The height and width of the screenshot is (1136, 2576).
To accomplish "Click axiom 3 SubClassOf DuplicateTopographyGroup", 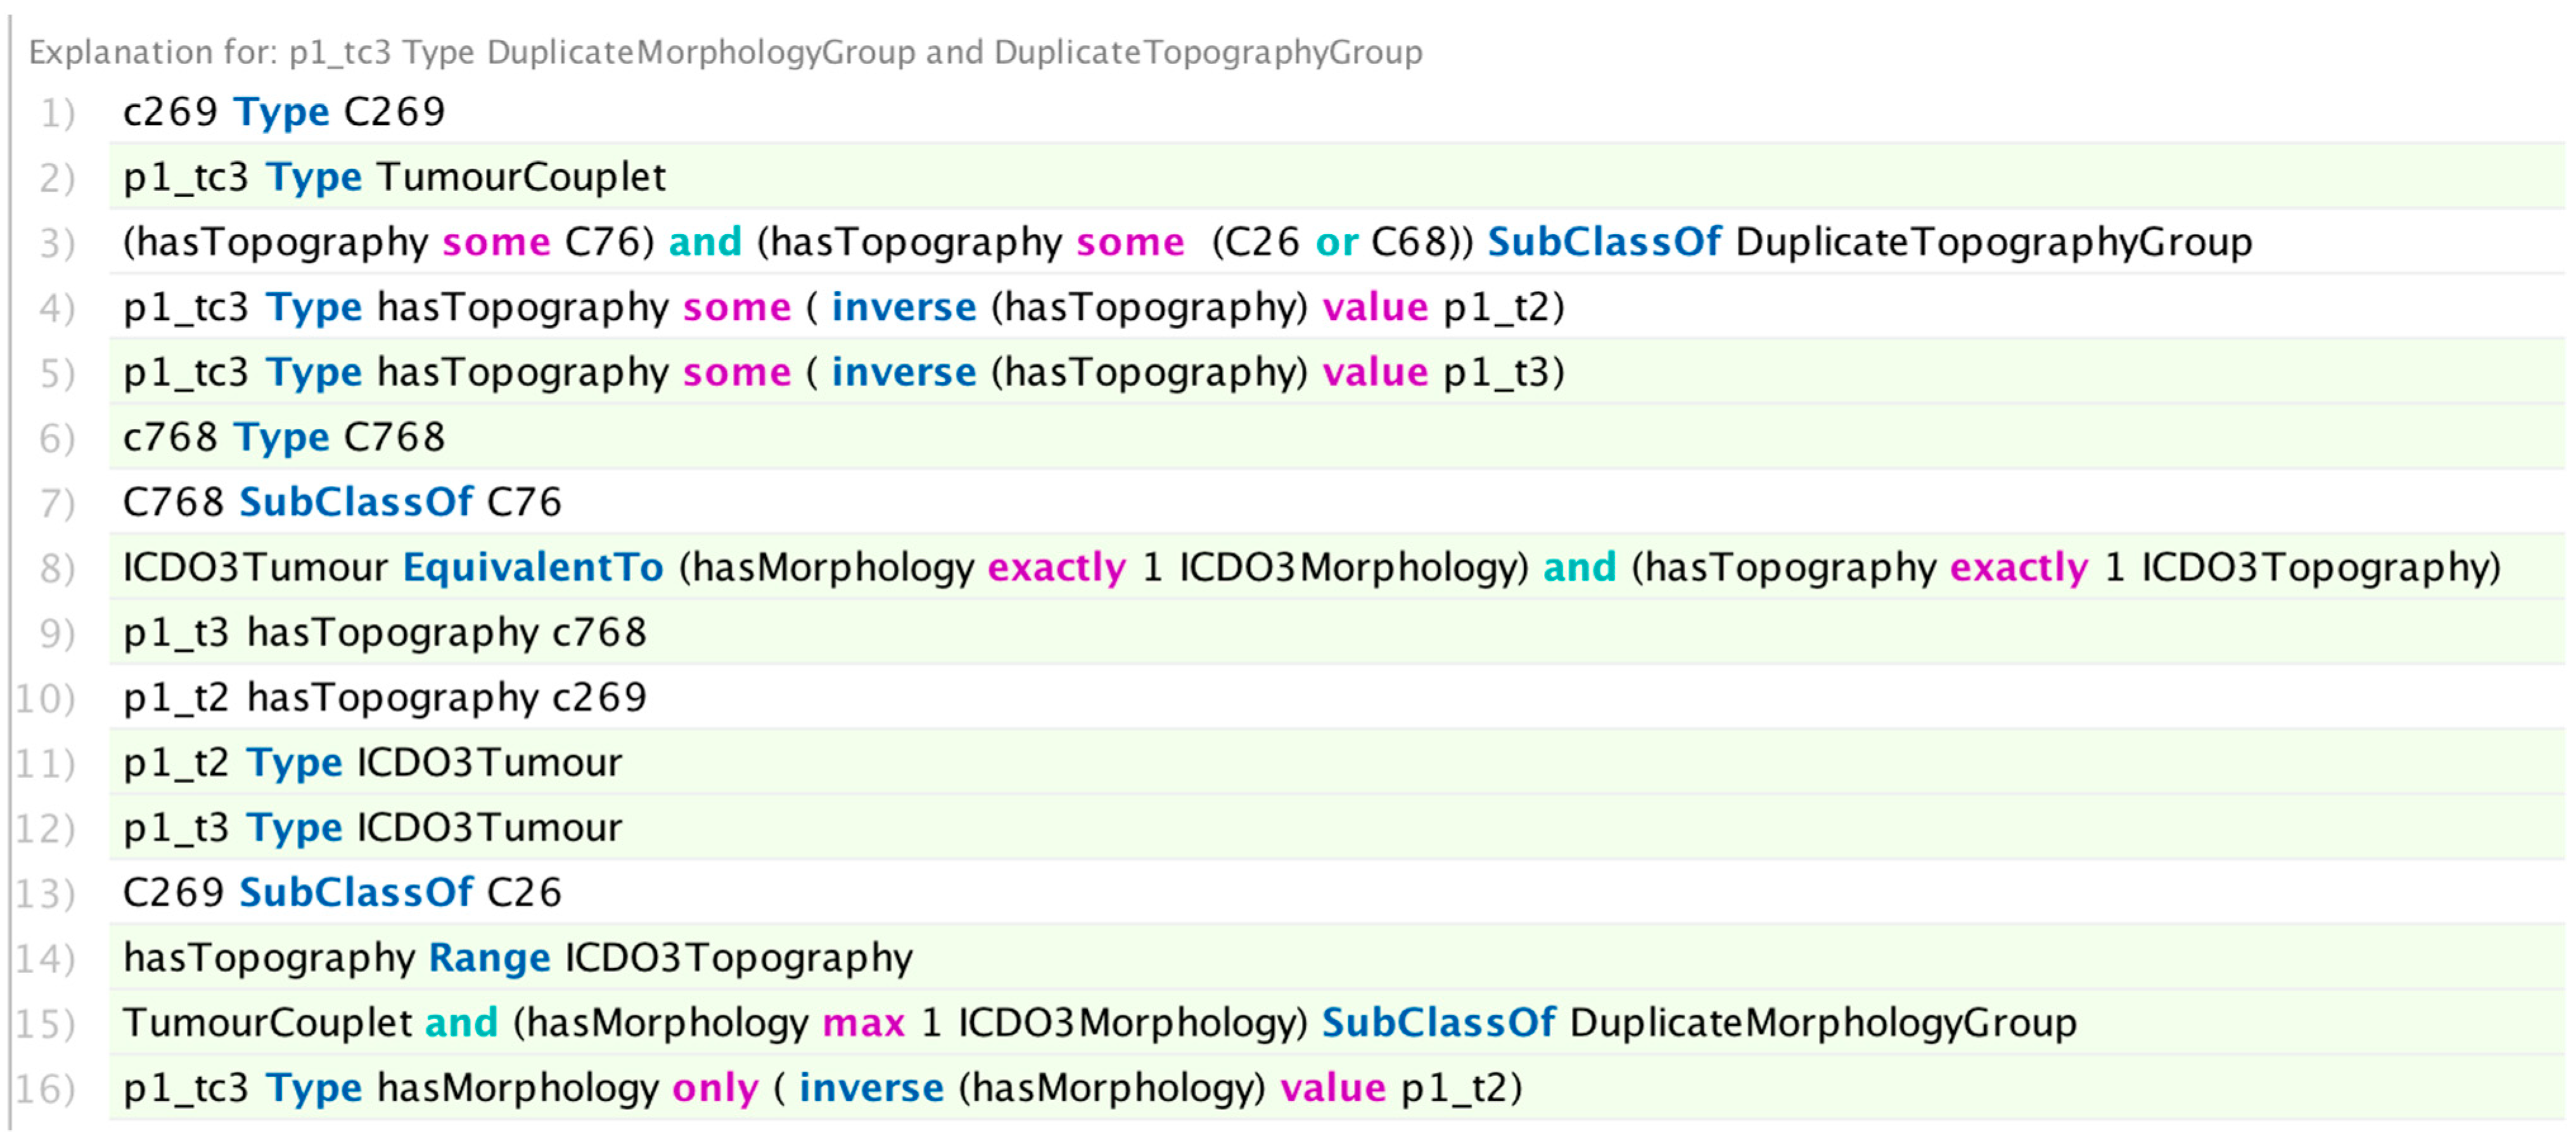I will pos(1336,242).
